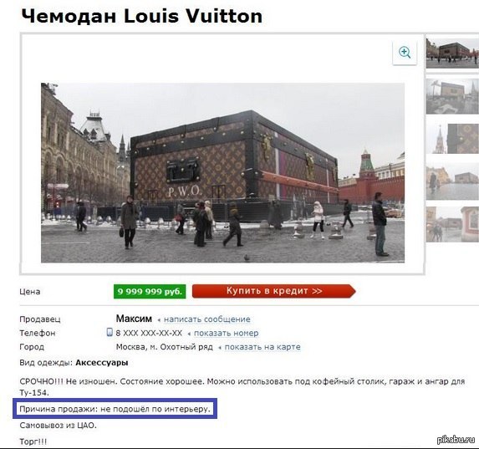Click seller name Максим
The width and height of the screenshot is (479, 449).
point(134,319)
